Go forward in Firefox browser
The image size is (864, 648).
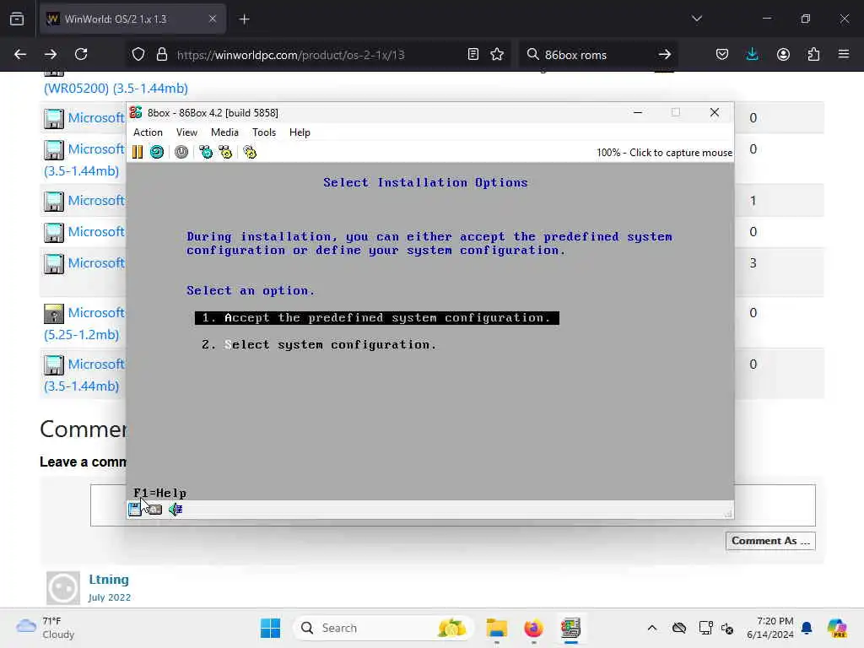pyautogui.click(x=50, y=55)
